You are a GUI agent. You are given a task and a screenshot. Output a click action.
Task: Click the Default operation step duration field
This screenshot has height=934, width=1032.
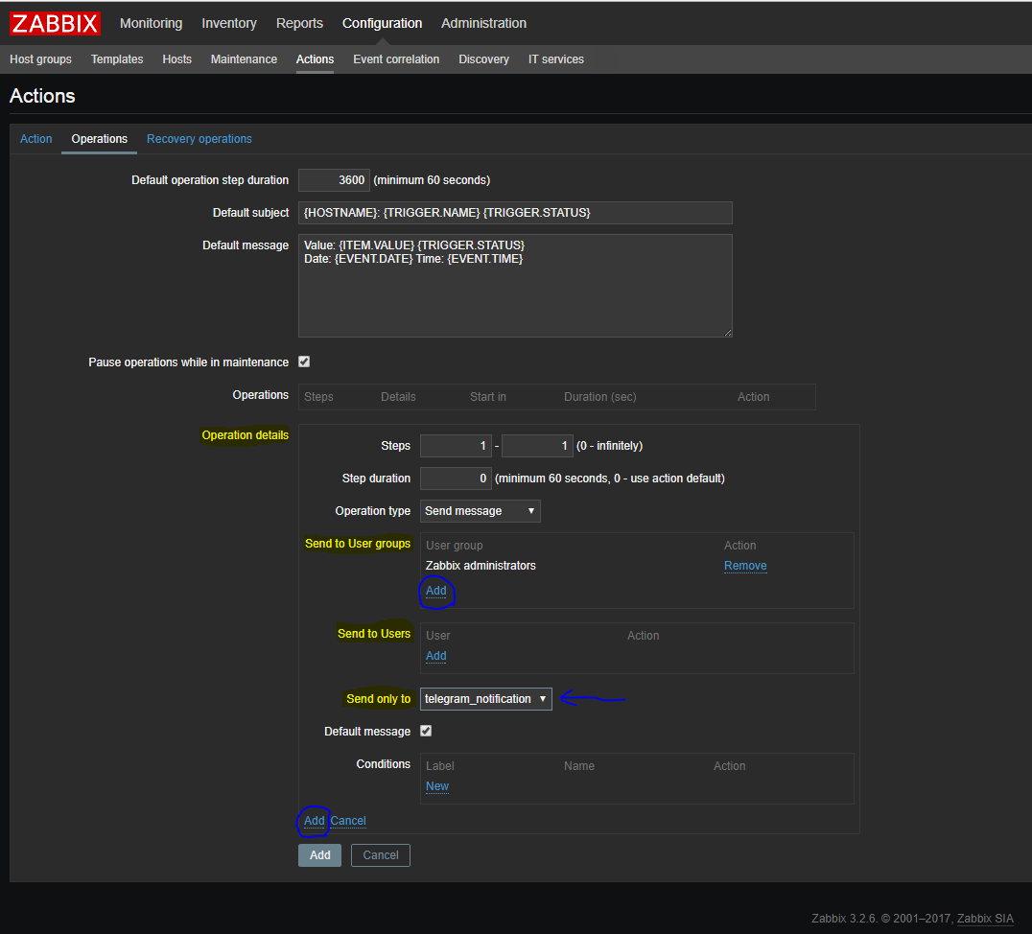coord(334,180)
